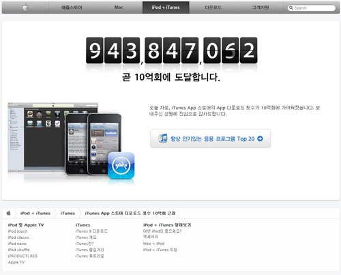Open the 액세서리 footer link
Screen dimensions: 341x275
151,237
